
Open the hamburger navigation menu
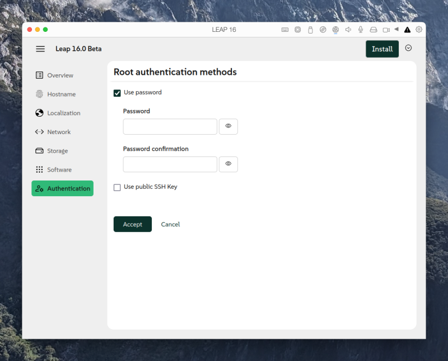point(40,49)
